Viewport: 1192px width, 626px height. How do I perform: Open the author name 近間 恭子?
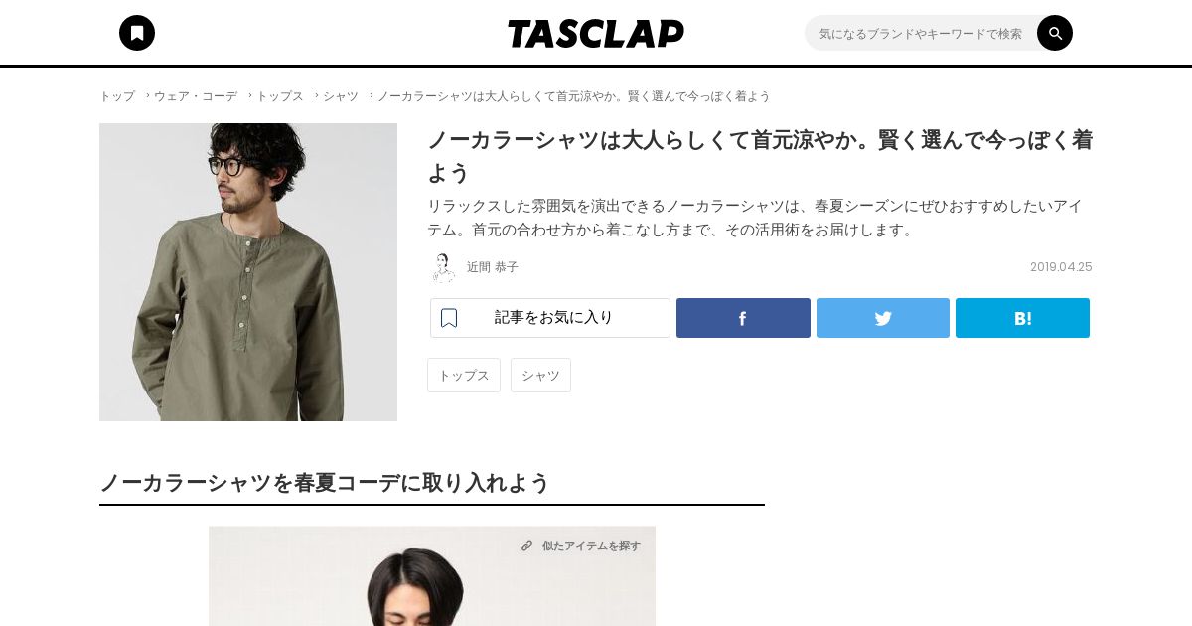(x=493, y=267)
